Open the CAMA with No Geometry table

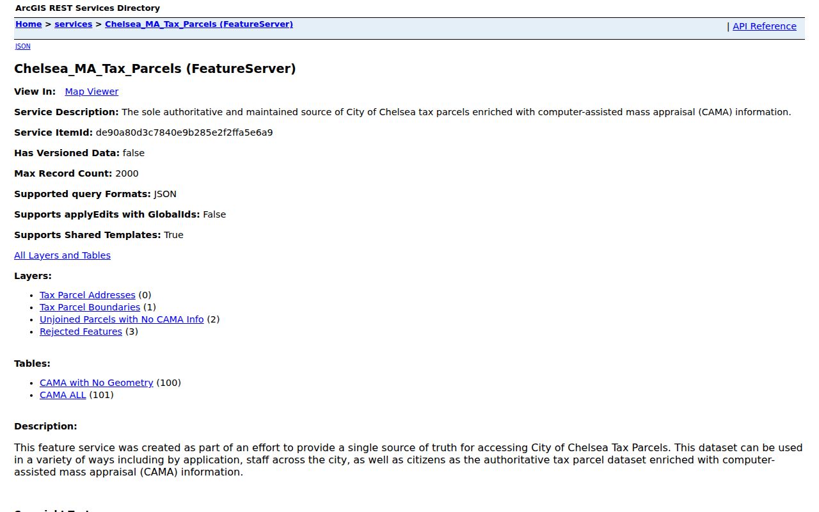point(97,383)
